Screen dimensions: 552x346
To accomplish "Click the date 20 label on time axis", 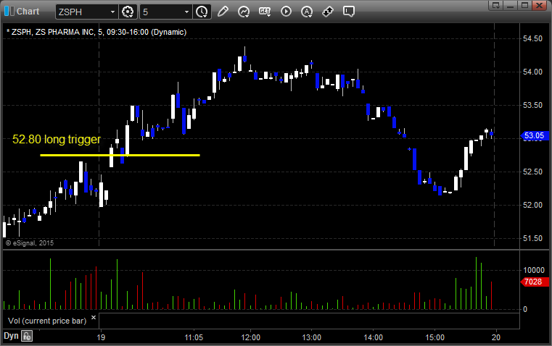I will [x=496, y=337].
